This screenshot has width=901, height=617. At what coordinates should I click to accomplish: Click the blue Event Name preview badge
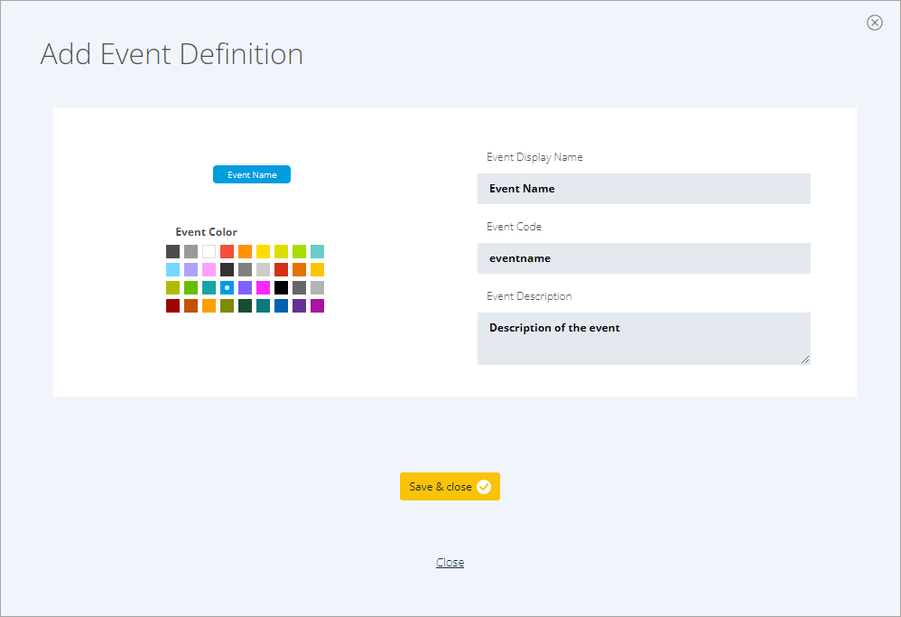pyautogui.click(x=252, y=174)
